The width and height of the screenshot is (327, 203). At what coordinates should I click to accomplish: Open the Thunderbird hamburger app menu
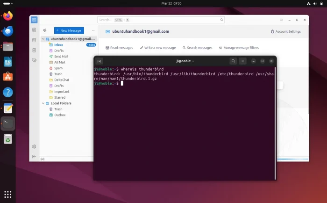coord(281,20)
